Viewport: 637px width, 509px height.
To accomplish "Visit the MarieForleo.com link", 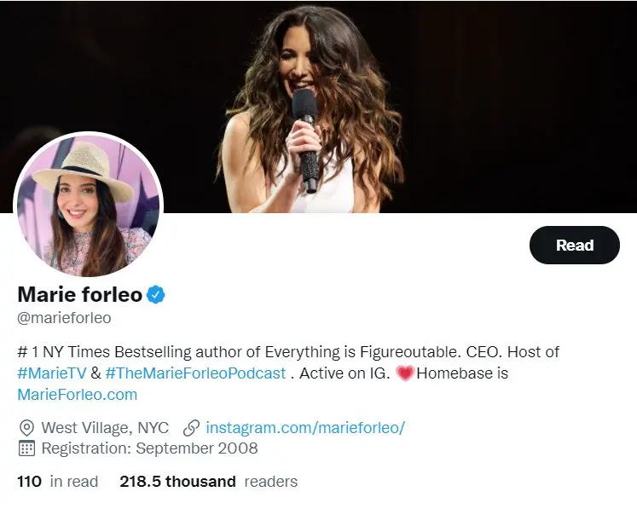I will click(77, 395).
